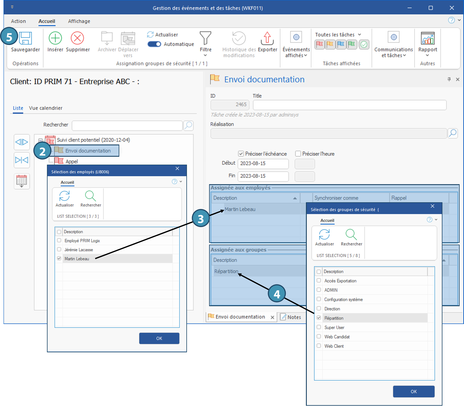The height and width of the screenshot is (406, 464).
Task: Check the Jérémie Lacasse employee checkbox
Action: pos(59,250)
